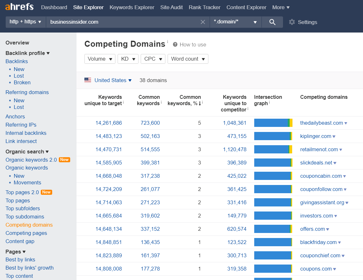The height and width of the screenshot is (280, 363).
Task: Open Content gap in the sidebar
Action: click(20, 241)
